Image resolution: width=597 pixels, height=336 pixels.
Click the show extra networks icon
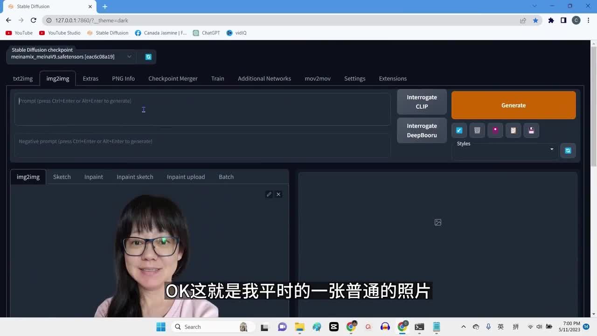pos(495,131)
